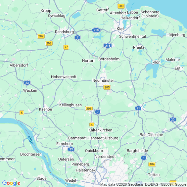Select the Plön town label
The width and height of the screenshot is (187, 187).
(157, 62)
